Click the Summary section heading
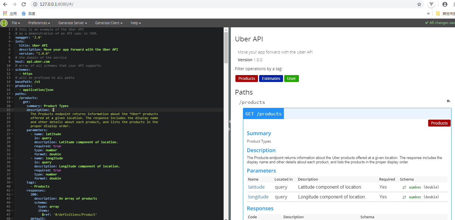The image size is (455, 220). (259, 133)
